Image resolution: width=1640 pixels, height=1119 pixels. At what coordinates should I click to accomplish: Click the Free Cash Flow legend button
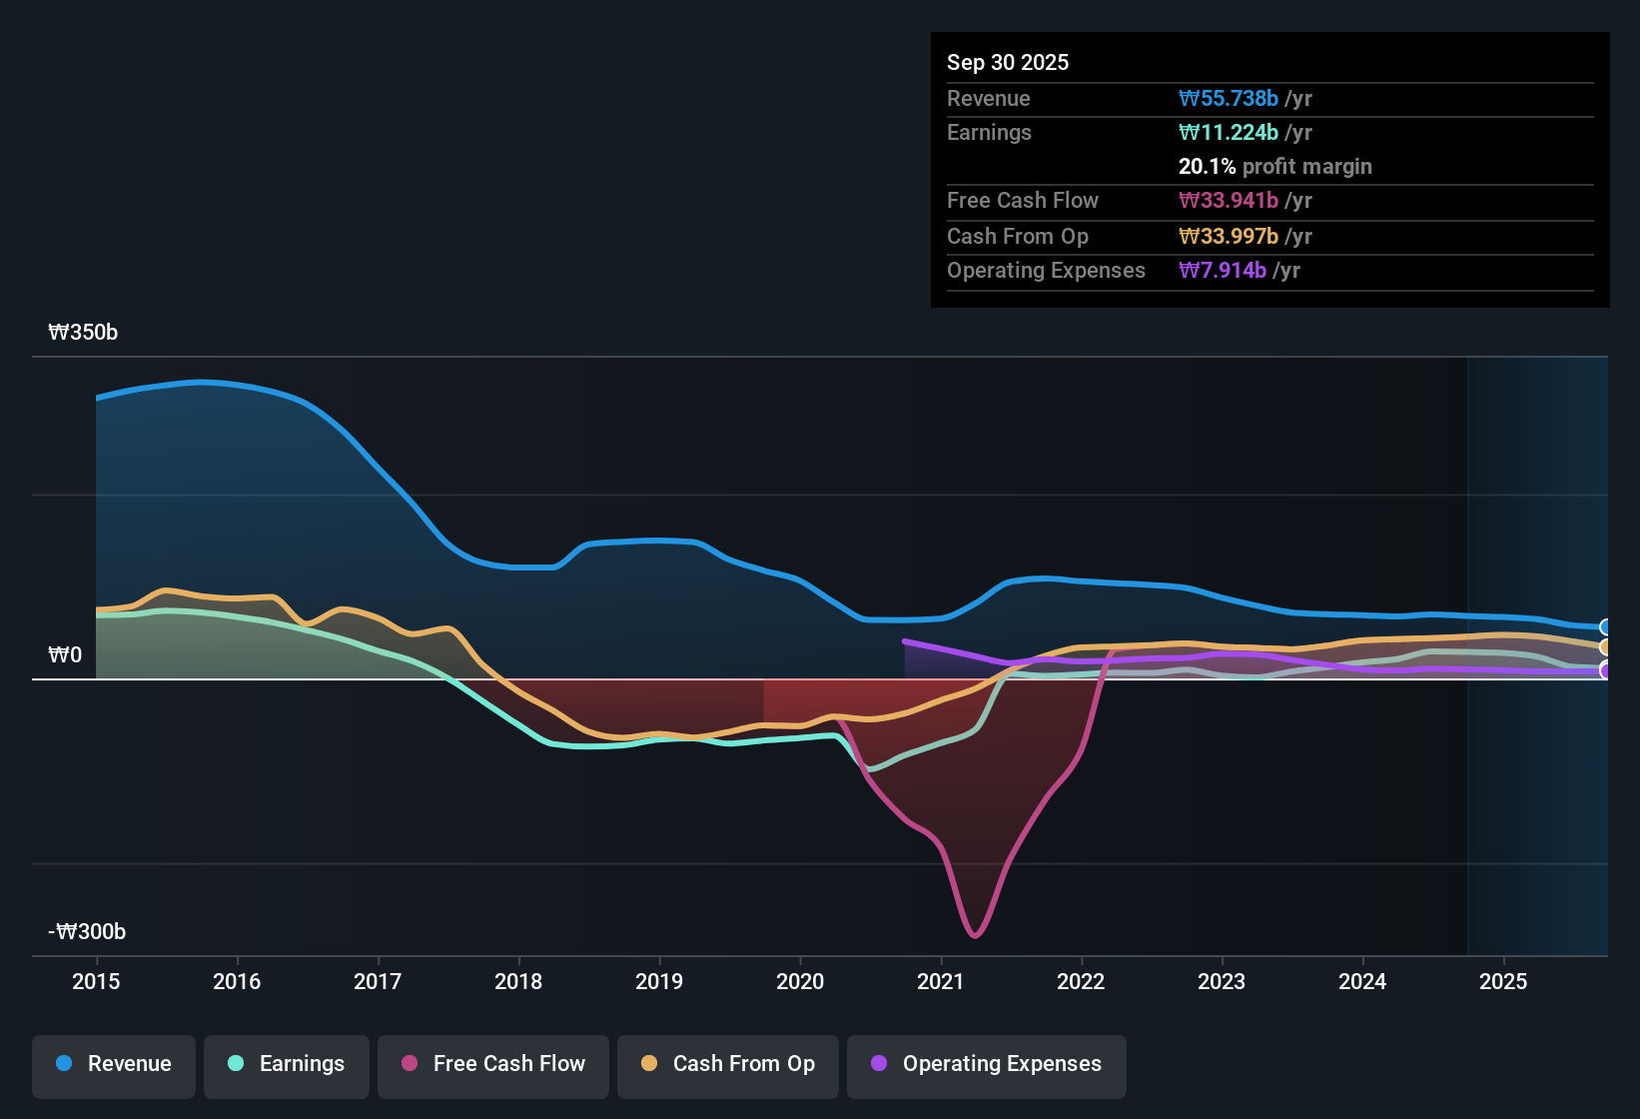click(492, 1064)
